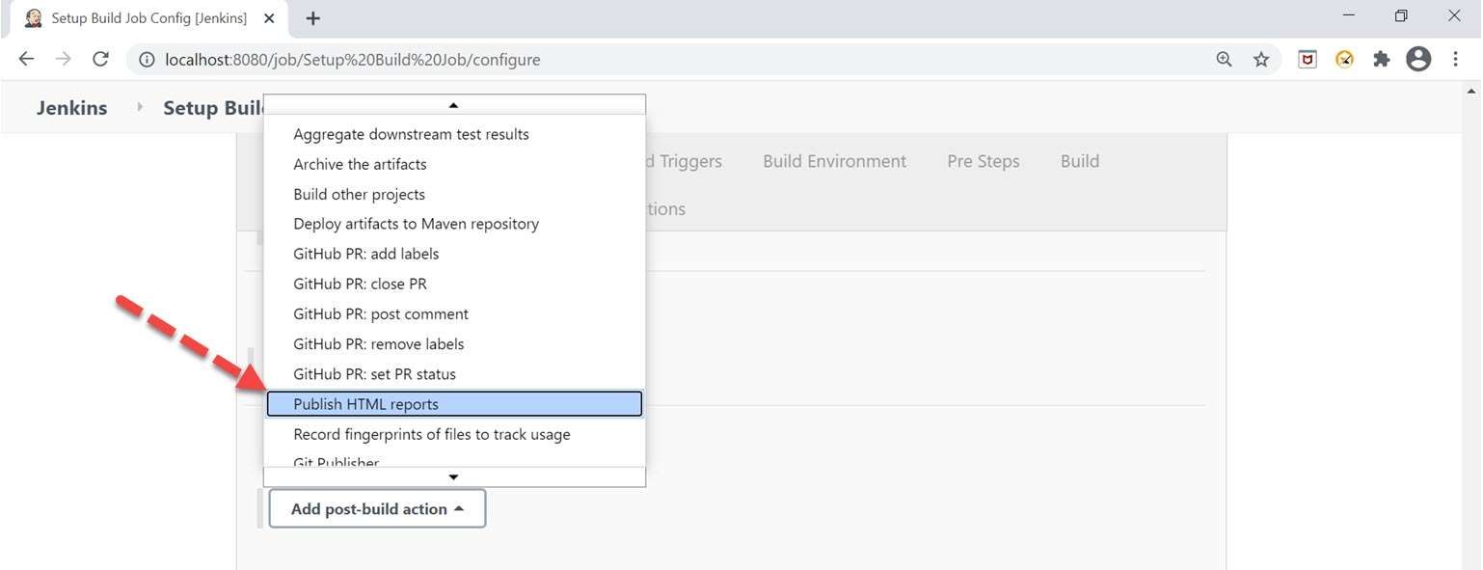The image size is (1483, 570).
Task: Restore down the Chrome window
Action: (1401, 15)
